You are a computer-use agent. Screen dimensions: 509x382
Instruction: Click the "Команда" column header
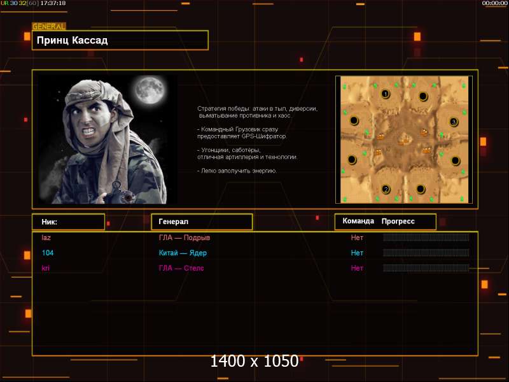point(358,221)
